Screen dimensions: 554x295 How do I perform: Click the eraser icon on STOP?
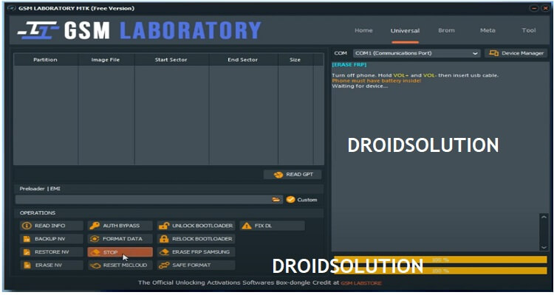[x=95, y=252]
